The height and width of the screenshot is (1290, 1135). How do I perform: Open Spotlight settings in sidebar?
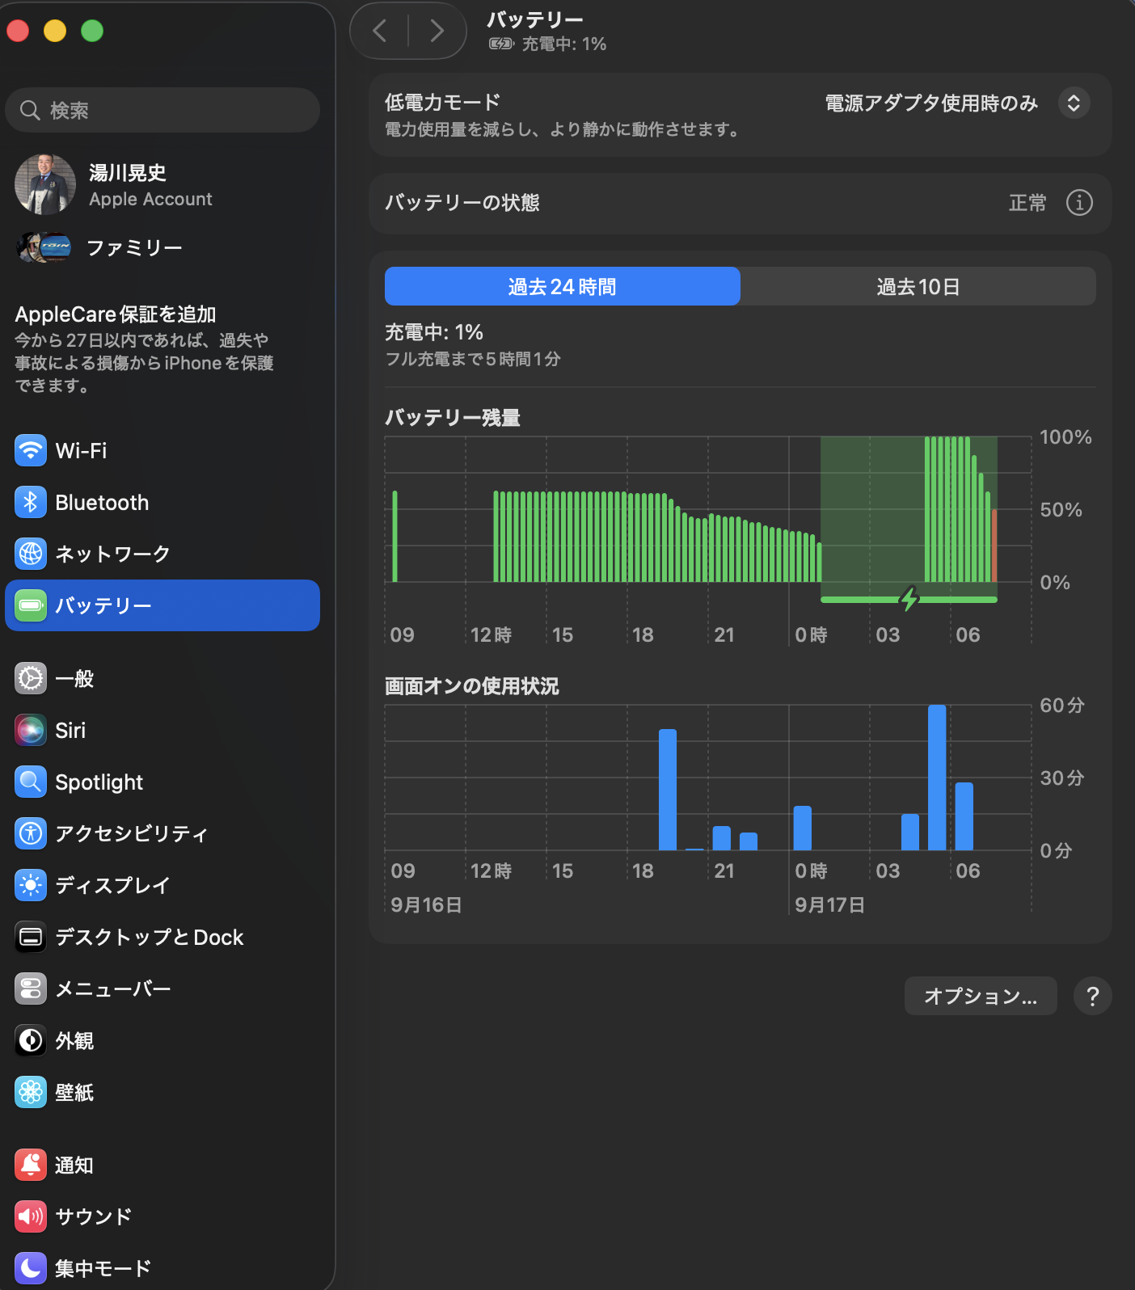click(x=162, y=782)
